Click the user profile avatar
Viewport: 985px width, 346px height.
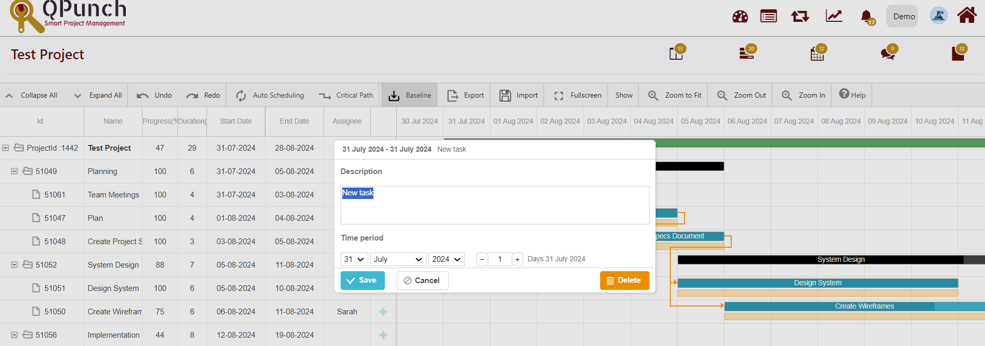938,16
